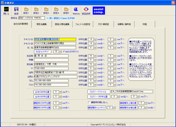176x127 pixels.
Task: Click the window title bar app icon
Action: click(2, 3)
